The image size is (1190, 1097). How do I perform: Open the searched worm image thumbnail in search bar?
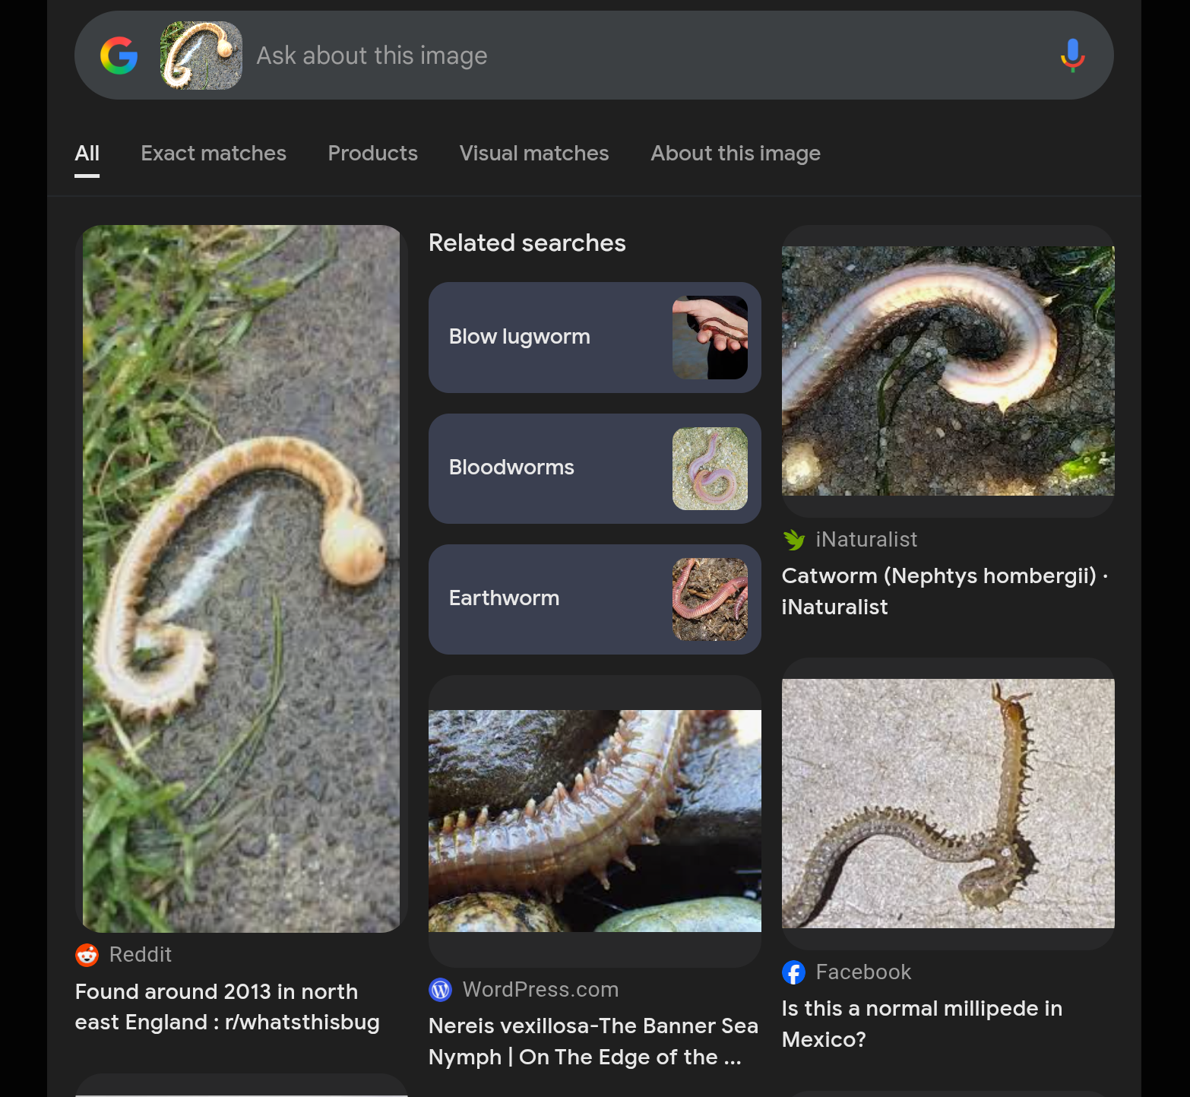point(201,55)
